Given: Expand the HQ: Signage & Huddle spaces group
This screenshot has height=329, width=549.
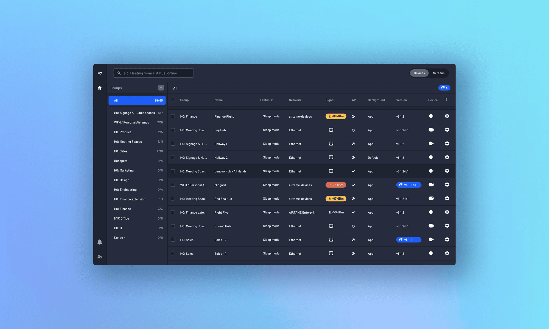Looking at the screenshot, I should pos(134,113).
